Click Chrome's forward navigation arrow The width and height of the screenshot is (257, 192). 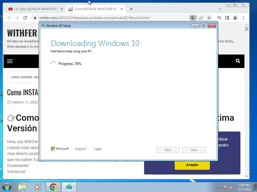point(17,18)
